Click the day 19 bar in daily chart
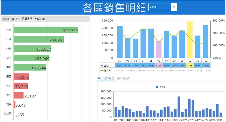 pos(179,107)
